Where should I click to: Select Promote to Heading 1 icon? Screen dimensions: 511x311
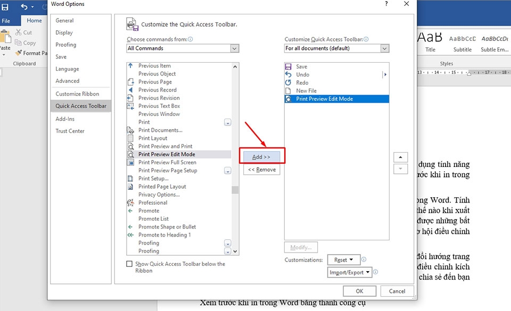click(130, 235)
